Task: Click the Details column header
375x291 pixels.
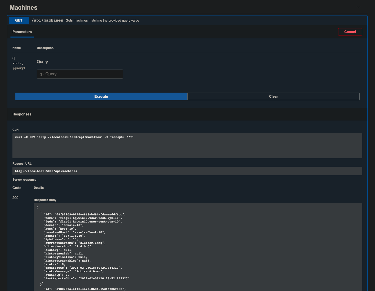Action: [x=39, y=188]
